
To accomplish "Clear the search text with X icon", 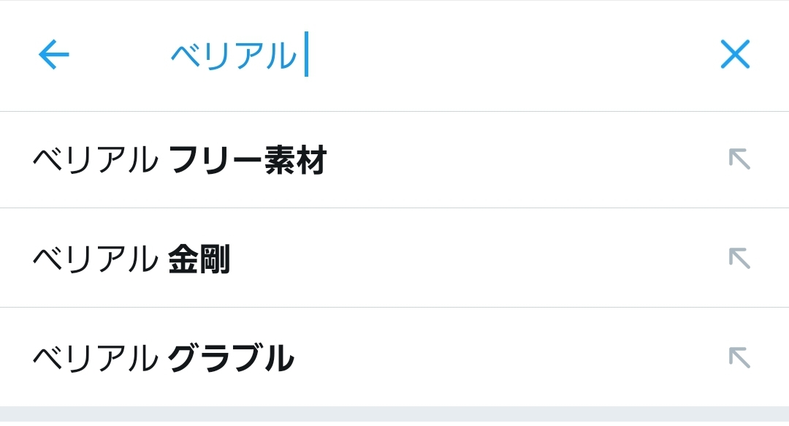I will [735, 54].
